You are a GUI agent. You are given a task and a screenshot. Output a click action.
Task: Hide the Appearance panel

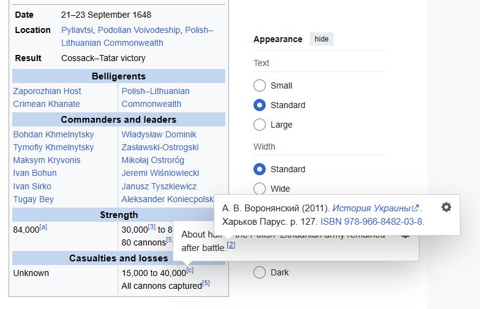321,39
